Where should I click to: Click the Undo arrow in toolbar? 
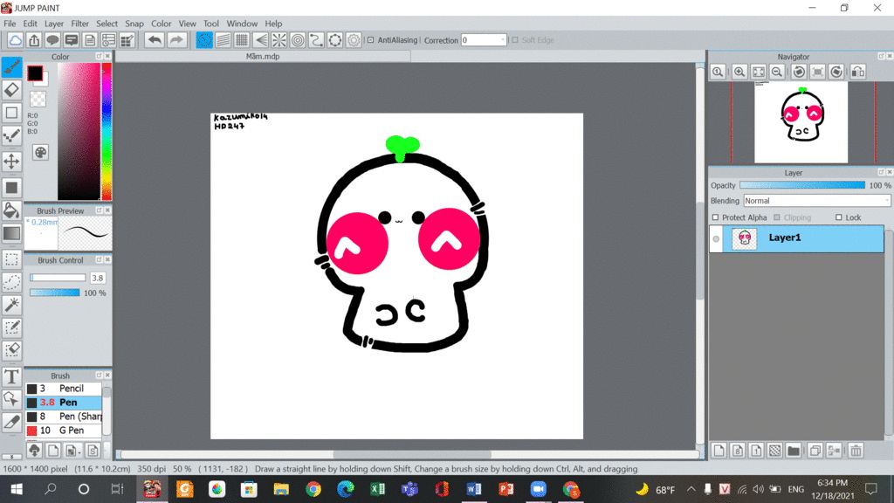155,40
